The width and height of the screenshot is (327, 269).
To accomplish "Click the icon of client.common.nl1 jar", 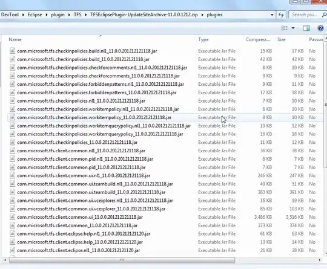I will click(x=12, y=151).
